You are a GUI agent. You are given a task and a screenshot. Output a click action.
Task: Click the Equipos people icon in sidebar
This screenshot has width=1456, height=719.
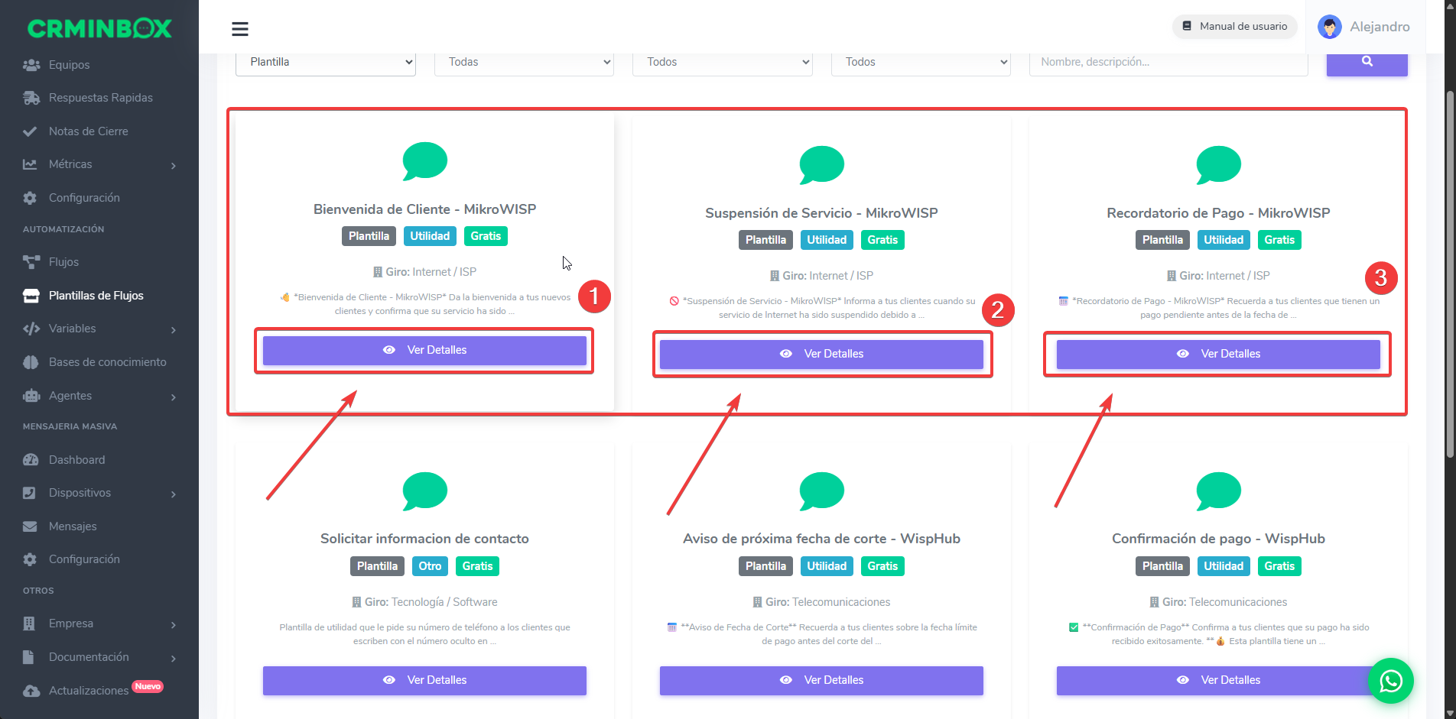(x=31, y=65)
